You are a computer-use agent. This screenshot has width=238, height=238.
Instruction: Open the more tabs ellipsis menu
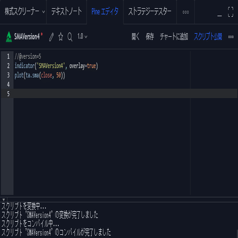point(186,12)
